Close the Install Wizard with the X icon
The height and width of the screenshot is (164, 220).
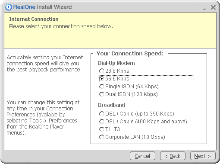[213, 7]
